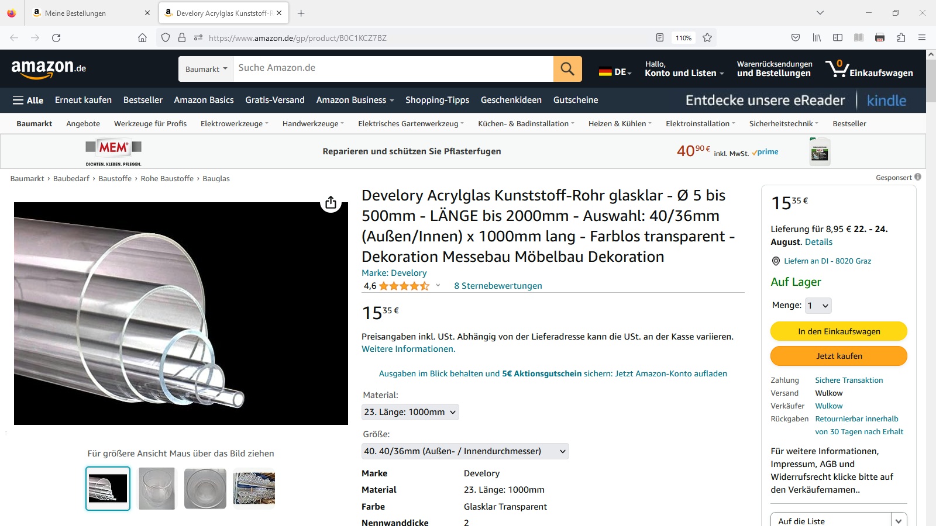Select the second product thumbnail
Screen dimensions: 936x526
click(157, 489)
